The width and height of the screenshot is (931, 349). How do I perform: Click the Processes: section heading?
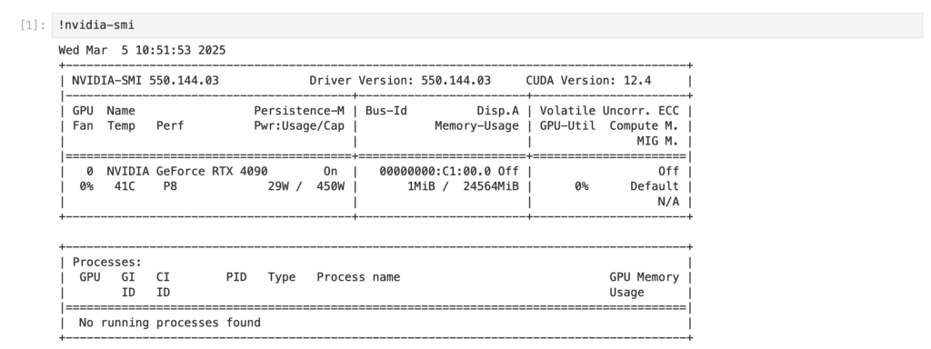coord(107,262)
